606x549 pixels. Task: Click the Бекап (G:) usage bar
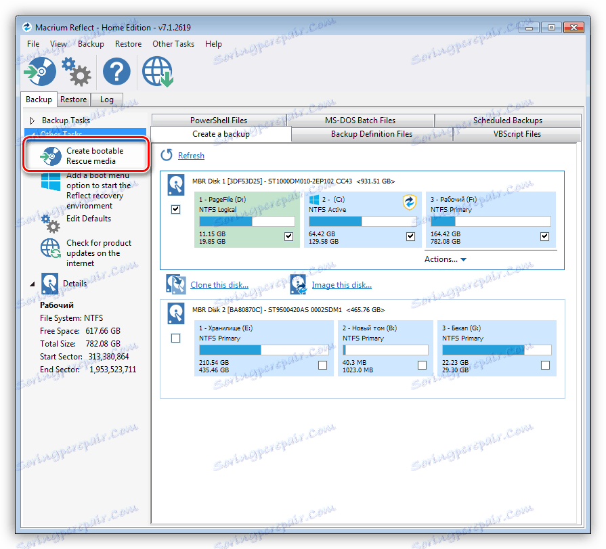point(497,350)
